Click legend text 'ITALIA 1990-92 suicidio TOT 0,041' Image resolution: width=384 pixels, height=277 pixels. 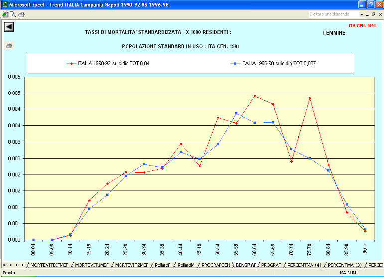click(115, 63)
